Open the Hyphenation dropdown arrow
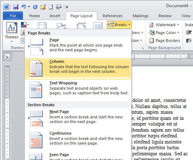This screenshot has width=193, height=160. (x=141, y=41)
